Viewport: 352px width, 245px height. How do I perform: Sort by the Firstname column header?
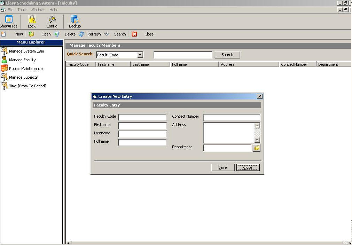(113, 64)
